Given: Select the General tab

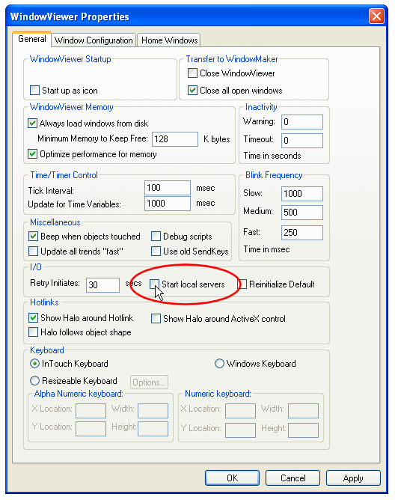Looking at the screenshot, I should pyautogui.click(x=32, y=39).
